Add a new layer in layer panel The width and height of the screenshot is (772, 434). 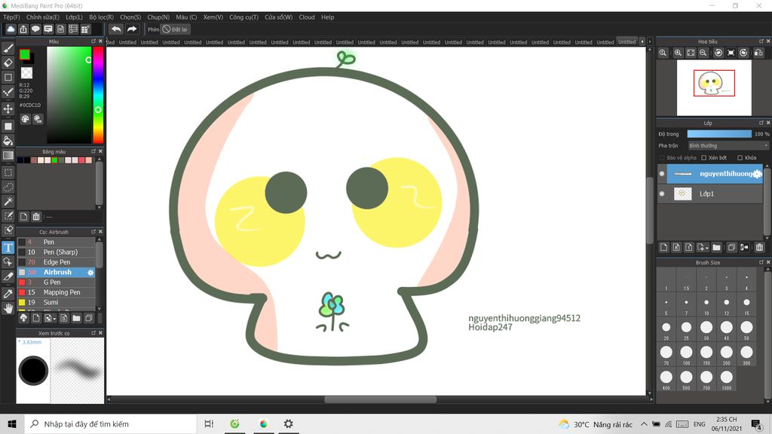[x=663, y=247]
